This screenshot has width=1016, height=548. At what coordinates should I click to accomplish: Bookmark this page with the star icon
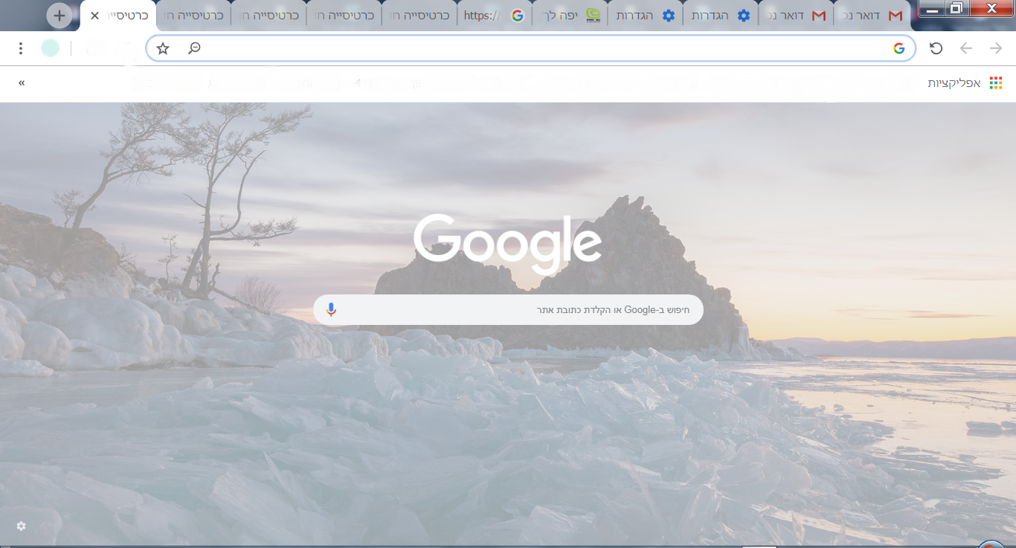click(163, 48)
